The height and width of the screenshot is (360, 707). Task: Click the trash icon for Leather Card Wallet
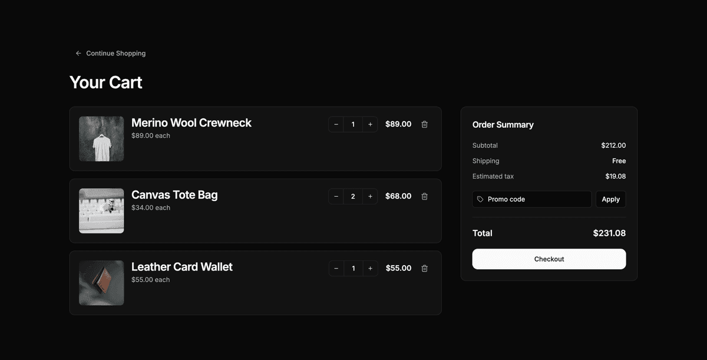pos(424,268)
